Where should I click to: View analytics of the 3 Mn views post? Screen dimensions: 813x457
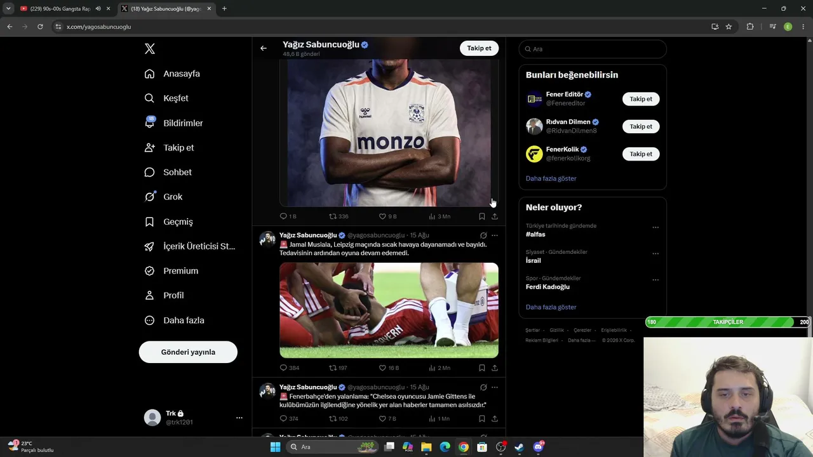440,216
